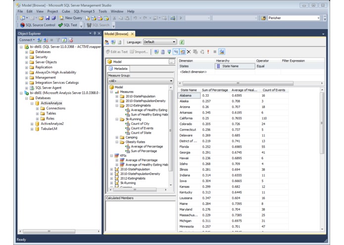The height and width of the screenshot is (245, 344).
Task: Open the SQL Prompt 5 menu
Action: tap(84, 11)
